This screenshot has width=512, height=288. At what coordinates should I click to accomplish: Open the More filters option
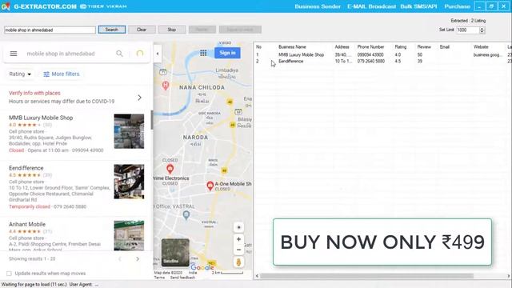pyautogui.click(x=62, y=74)
